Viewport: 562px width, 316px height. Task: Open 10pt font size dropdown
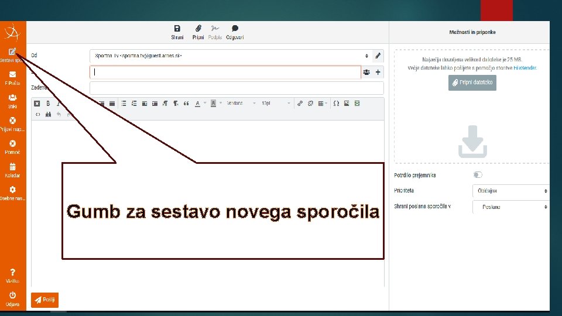pyautogui.click(x=276, y=103)
